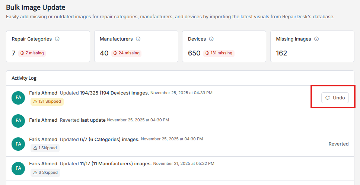Click the Repair Categories info icon
This screenshot has height=185, width=360.
(57, 39)
